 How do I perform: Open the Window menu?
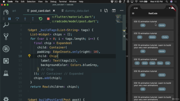point(73,2)
